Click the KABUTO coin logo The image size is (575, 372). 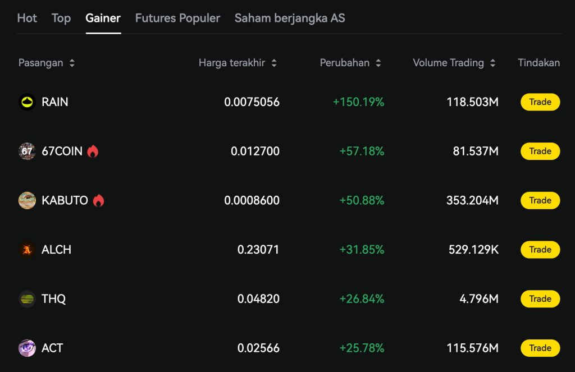(x=26, y=200)
